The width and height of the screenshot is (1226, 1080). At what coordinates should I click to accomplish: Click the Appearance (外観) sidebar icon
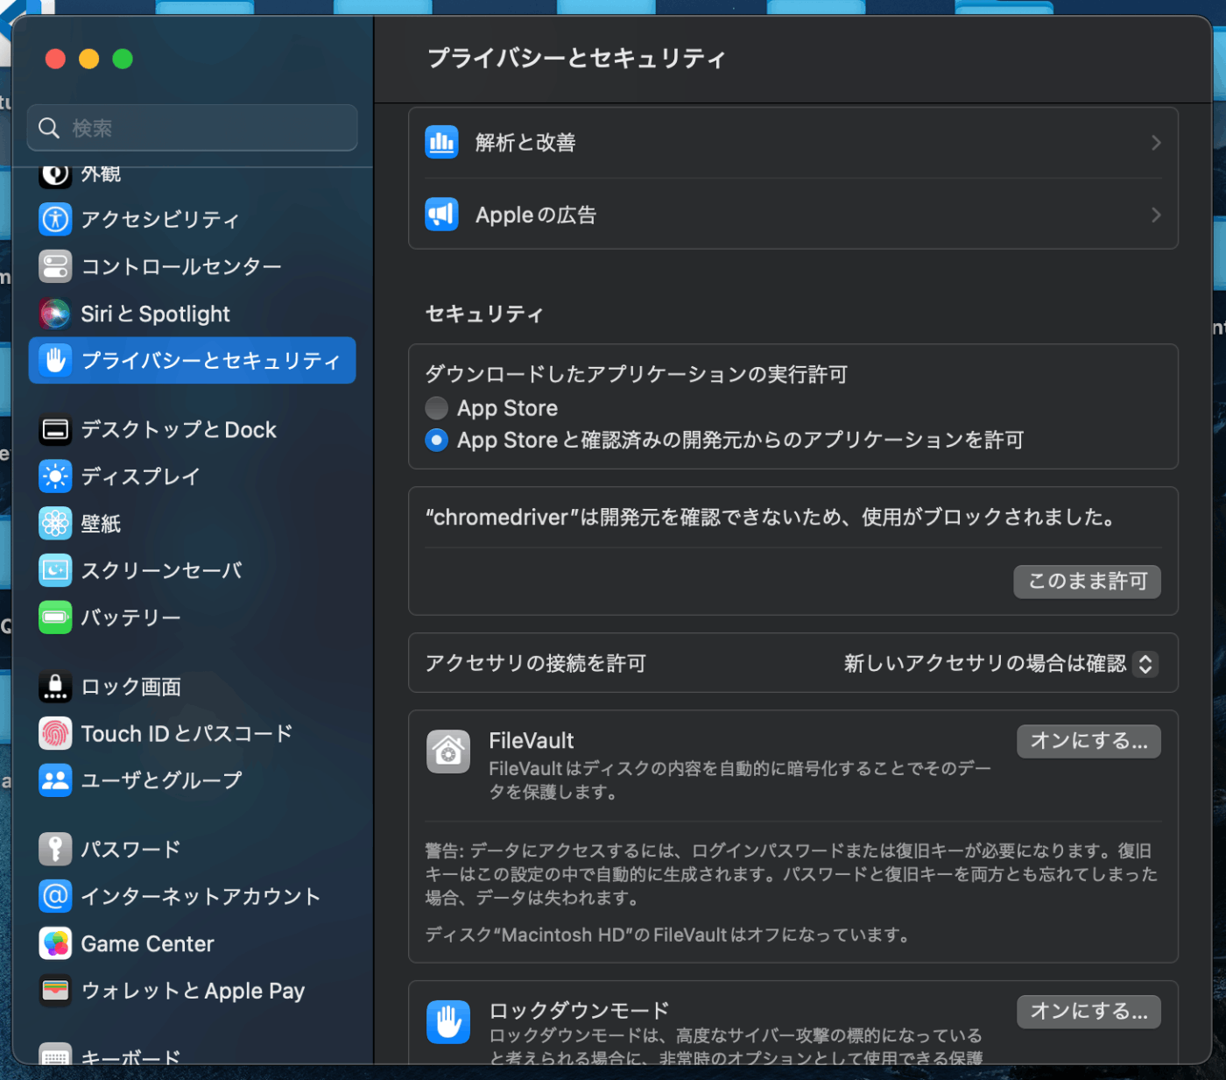coord(55,174)
